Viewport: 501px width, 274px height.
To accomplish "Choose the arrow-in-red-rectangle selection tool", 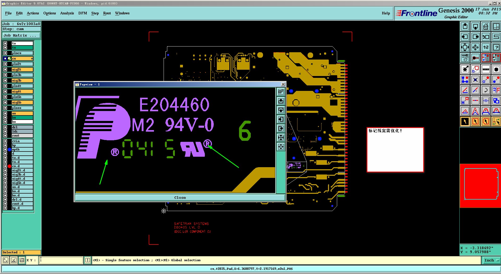I will [x=475, y=121].
